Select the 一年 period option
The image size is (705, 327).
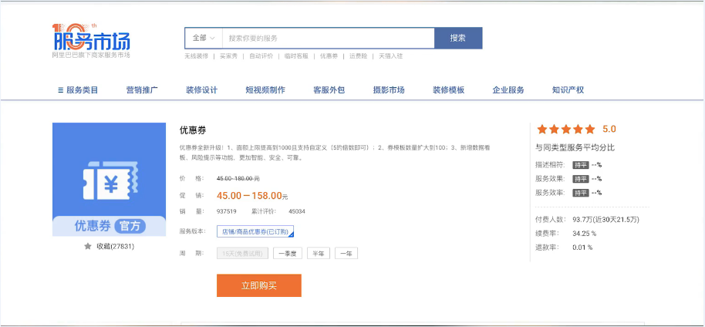tap(346, 253)
